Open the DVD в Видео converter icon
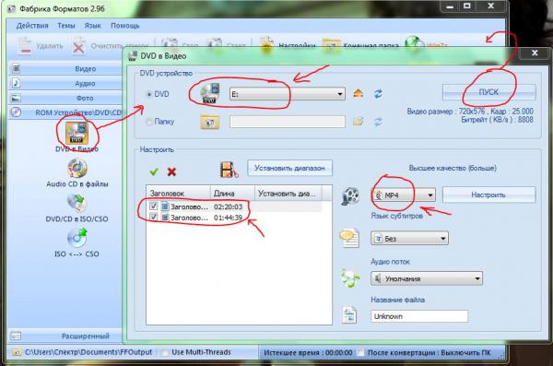This screenshot has width=553, height=366. [x=76, y=133]
